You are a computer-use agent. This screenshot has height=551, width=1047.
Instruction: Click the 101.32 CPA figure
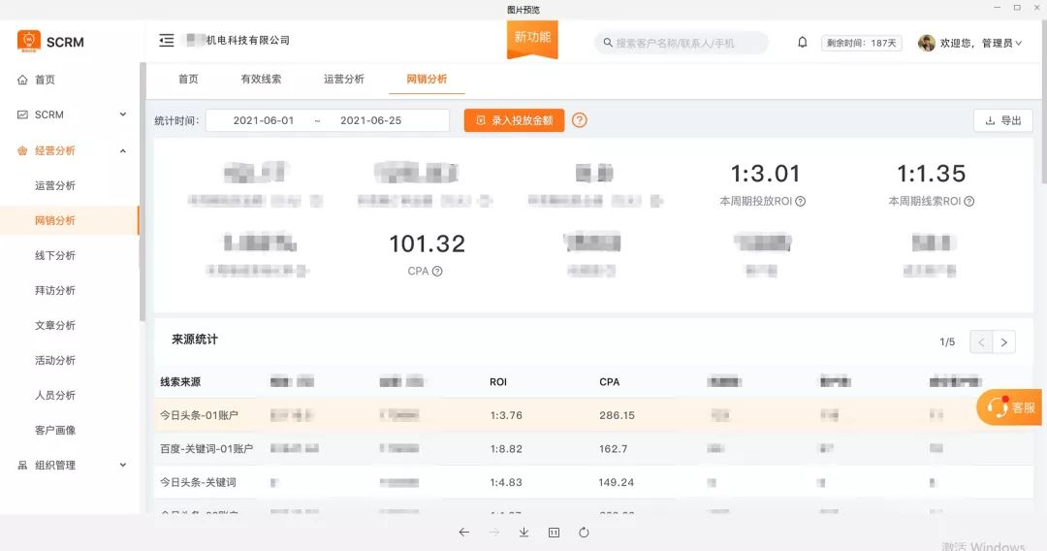[427, 243]
